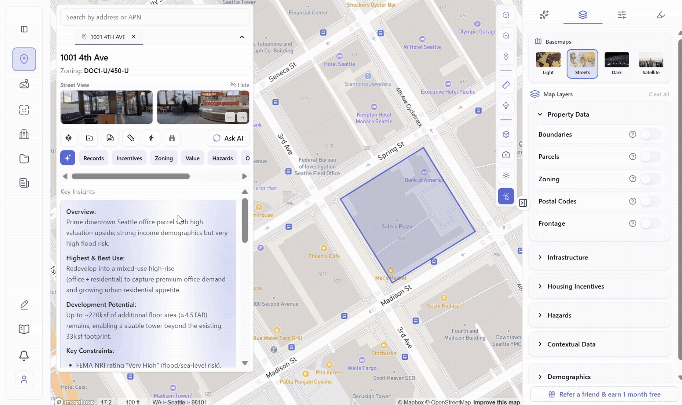Switch to the brush styling tab
This screenshot has height=405, width=682.
point(660,15)
